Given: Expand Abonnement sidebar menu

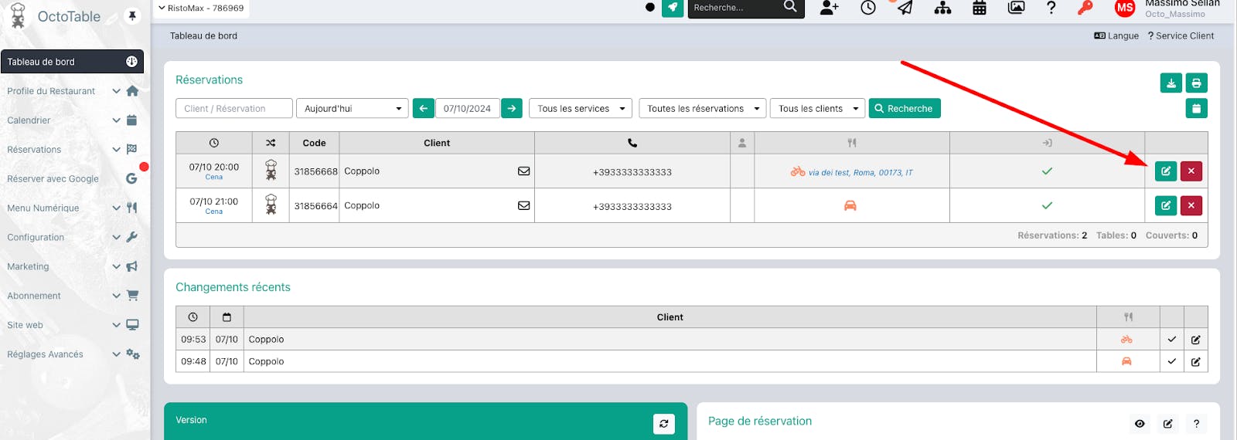Looking at the screenshot, I should (x=73, y=296).
